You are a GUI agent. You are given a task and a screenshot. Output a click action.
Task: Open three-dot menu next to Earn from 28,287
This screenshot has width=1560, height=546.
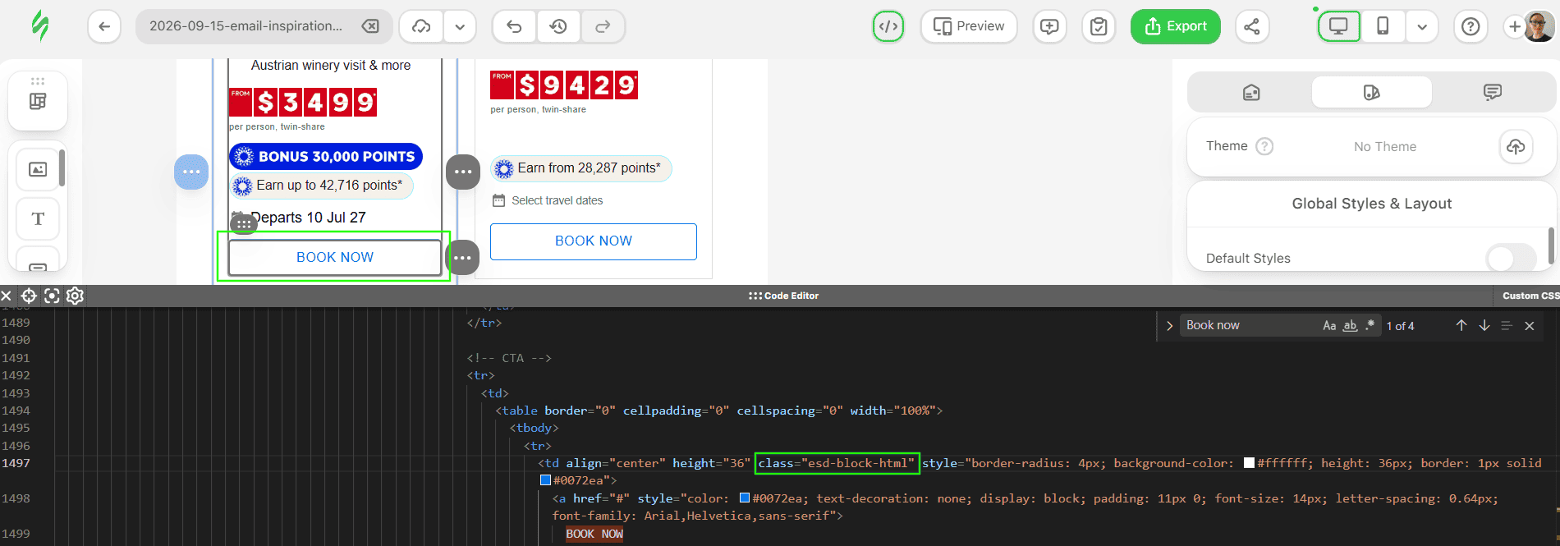click(x=463, y=172)
